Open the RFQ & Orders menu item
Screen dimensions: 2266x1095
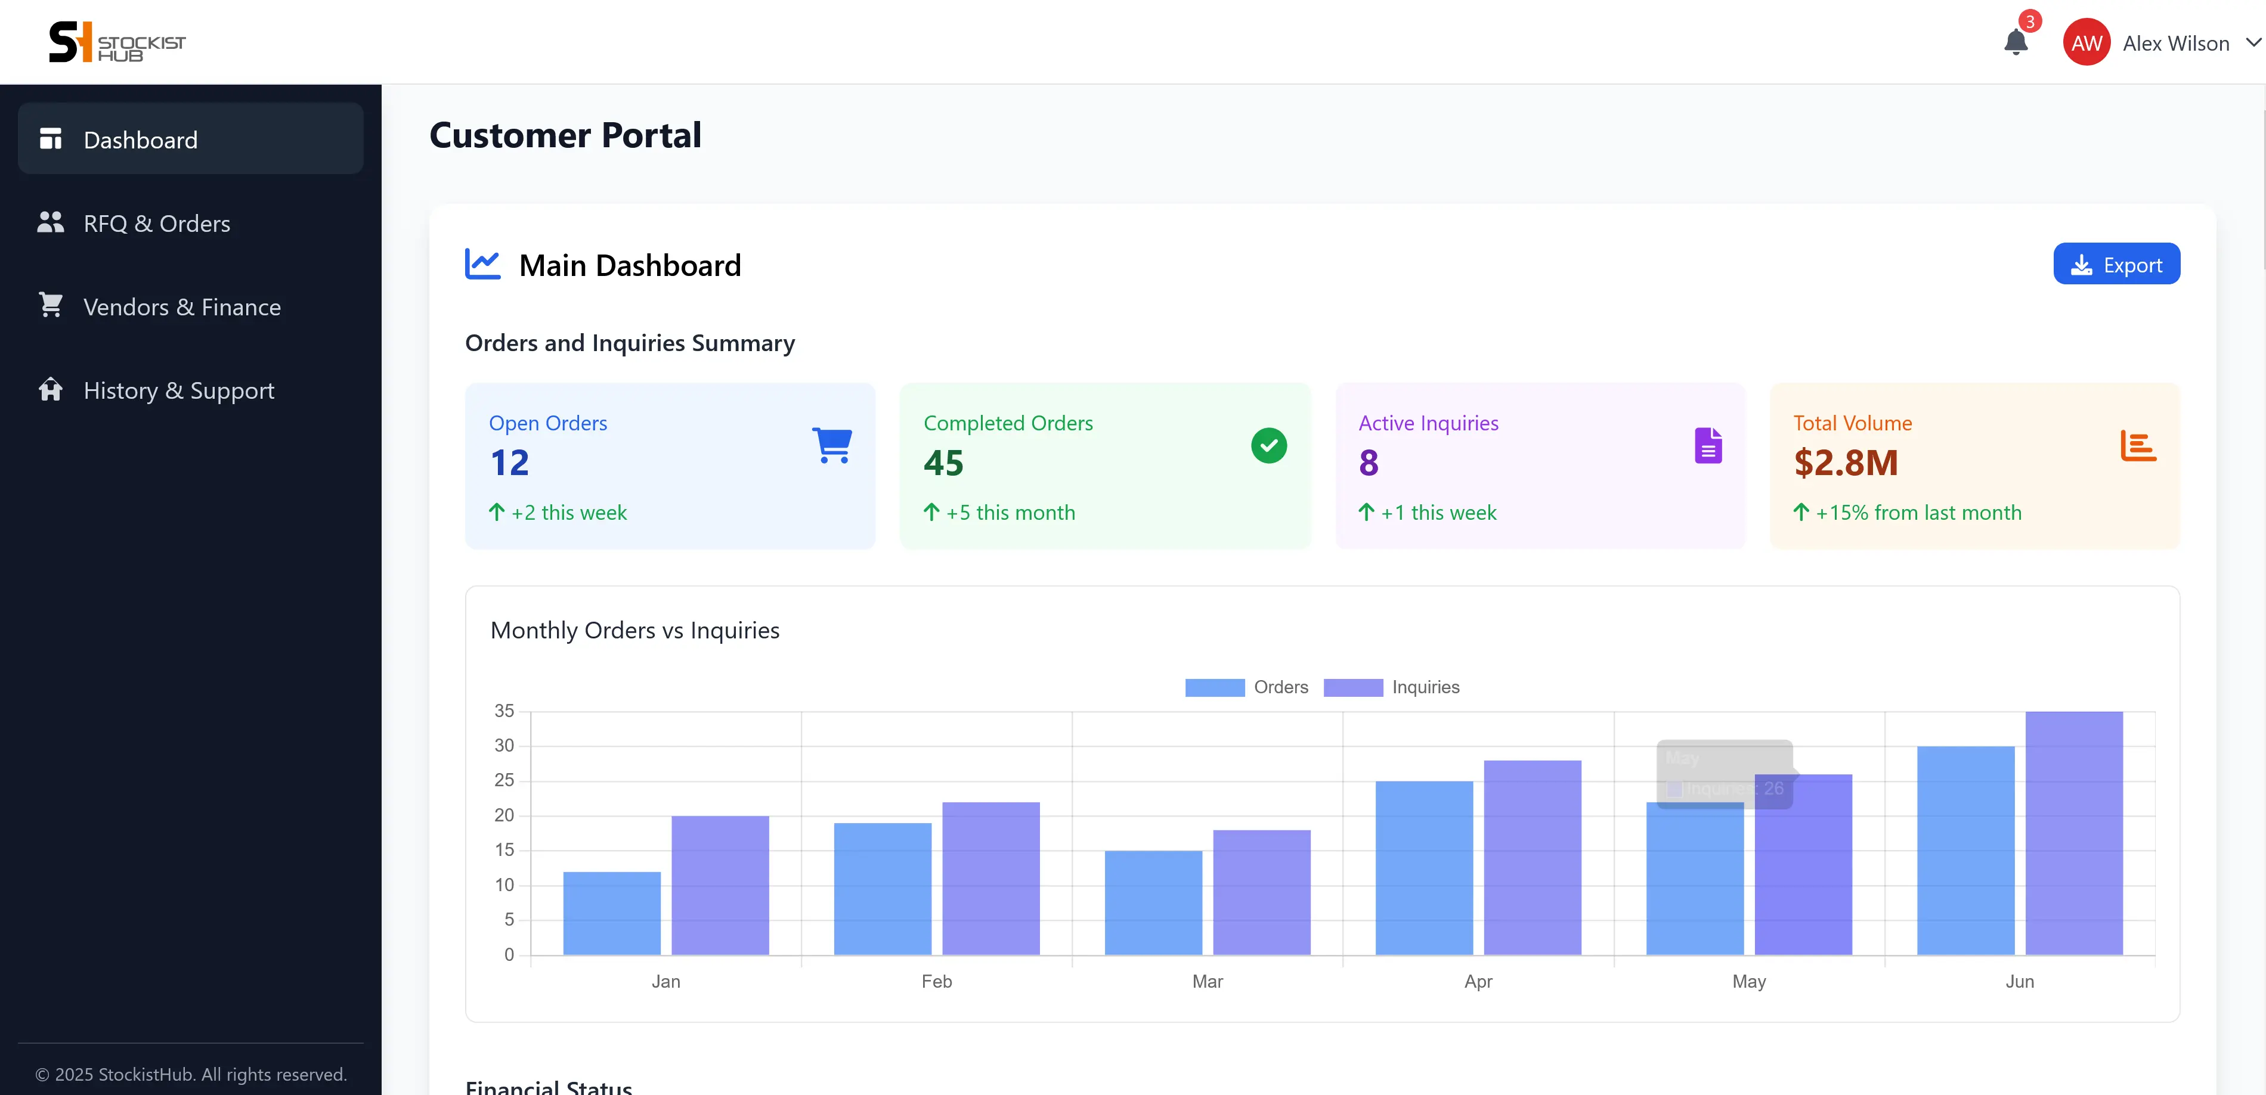coord(190,222)
